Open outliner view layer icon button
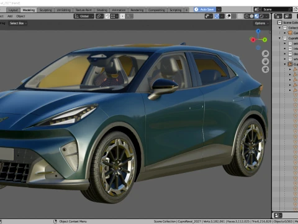The height and width of the screenshot is (224, 298). point(287,16)
